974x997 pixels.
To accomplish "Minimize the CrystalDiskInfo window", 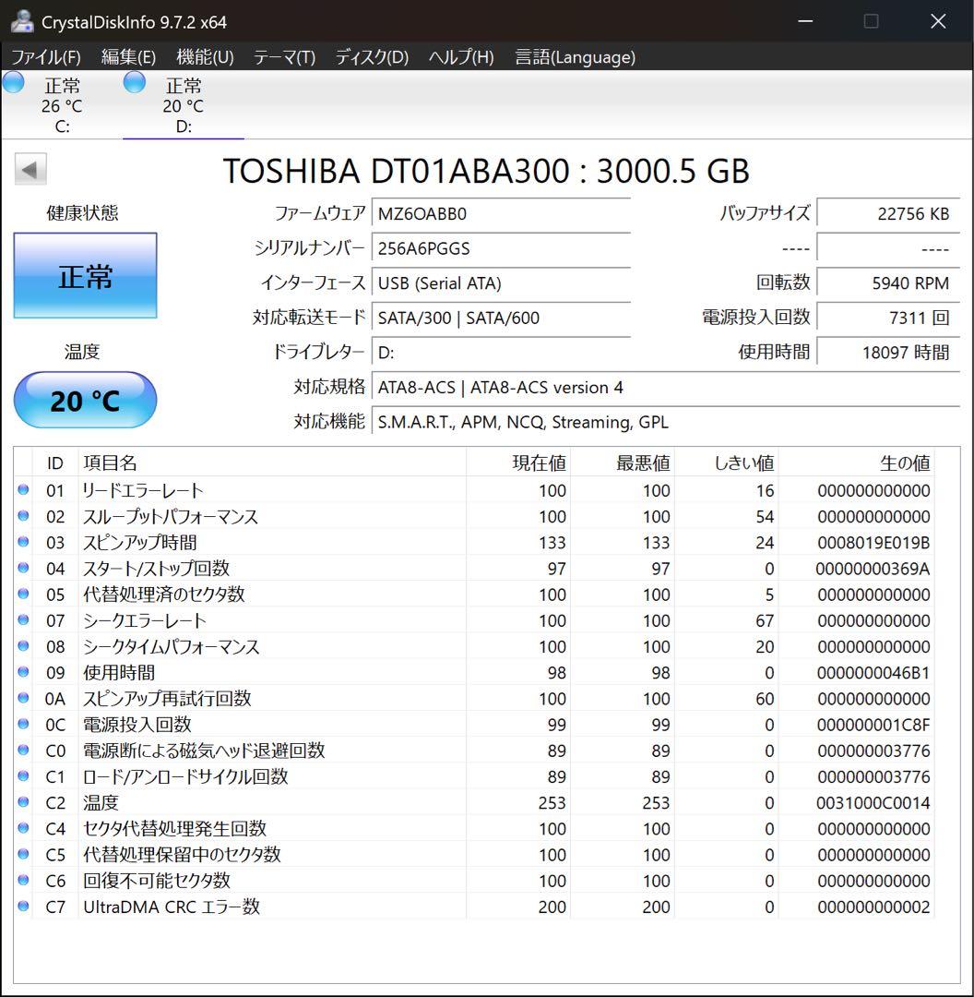I will (805, 21).
